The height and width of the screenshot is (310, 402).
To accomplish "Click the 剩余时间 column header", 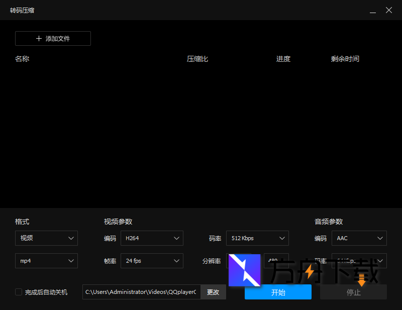I will click(345, 59).
